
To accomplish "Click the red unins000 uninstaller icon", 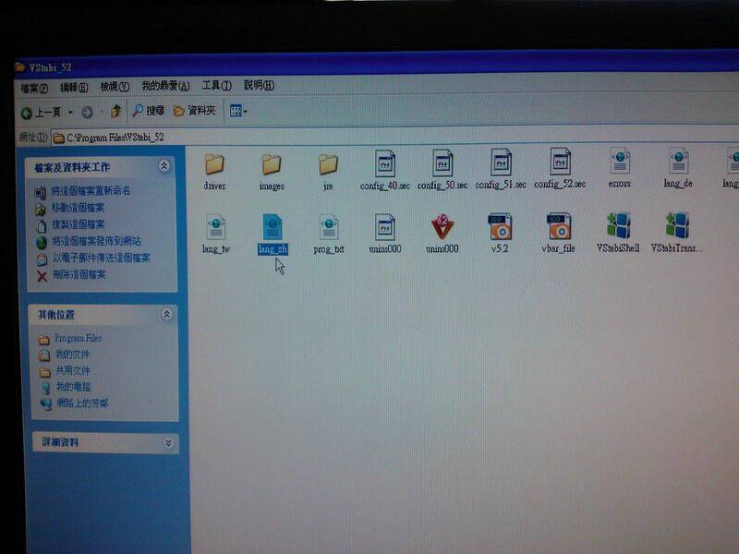I will (442, 227).
